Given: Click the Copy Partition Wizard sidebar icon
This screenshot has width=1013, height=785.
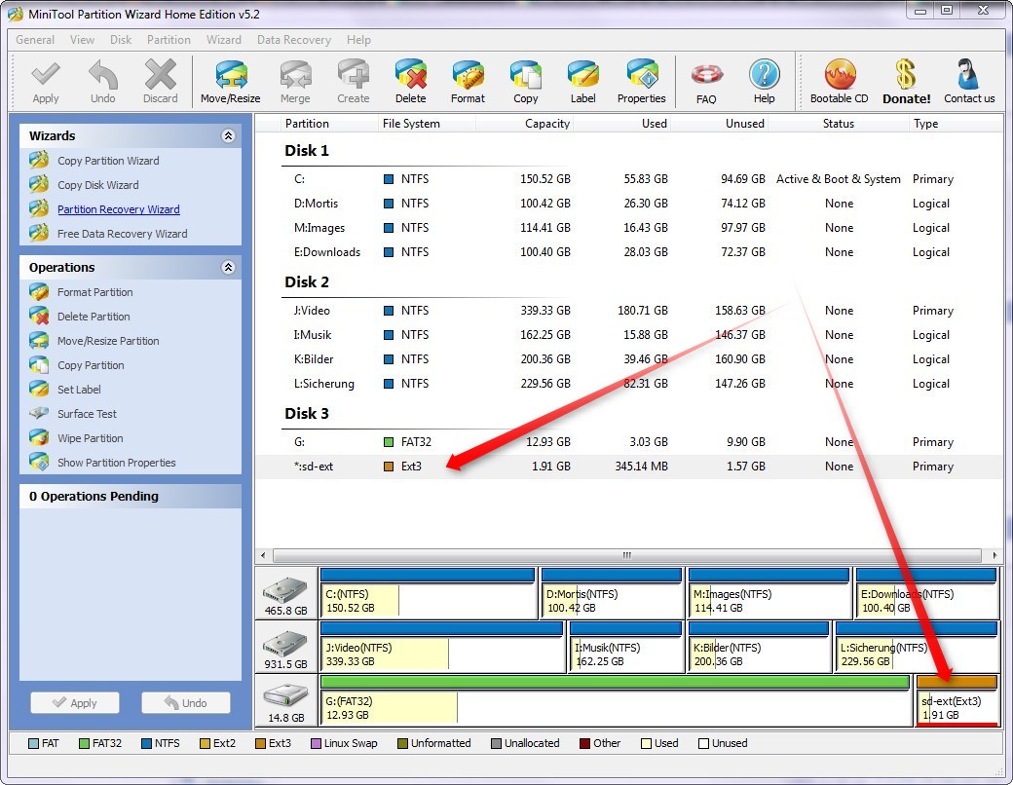Looking at the screenshot, I should click(x=39, y=161).
